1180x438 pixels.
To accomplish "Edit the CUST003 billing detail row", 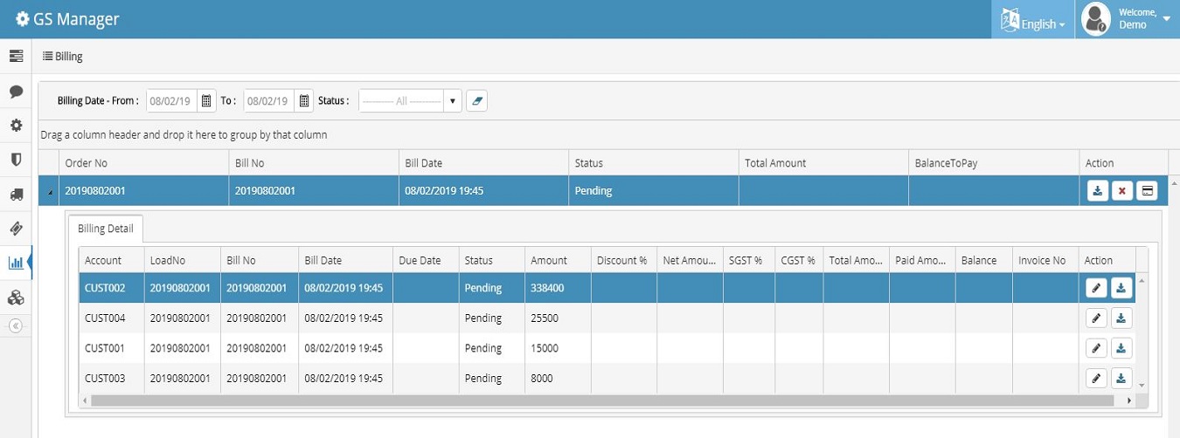I will 1096,379.
